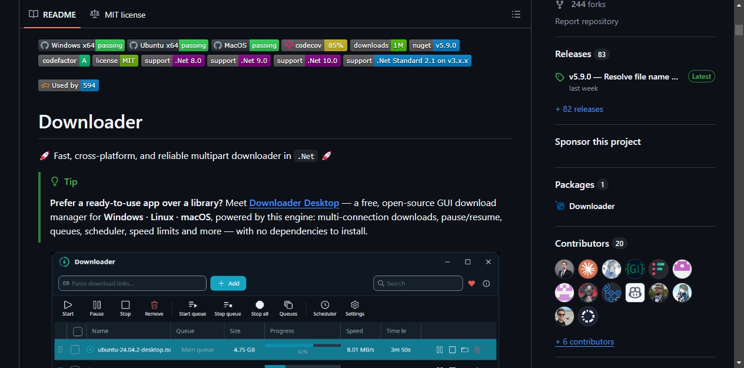Open contributor avatar of man in suit
Viewport: 744px width, 368px height.
point(564,269)
